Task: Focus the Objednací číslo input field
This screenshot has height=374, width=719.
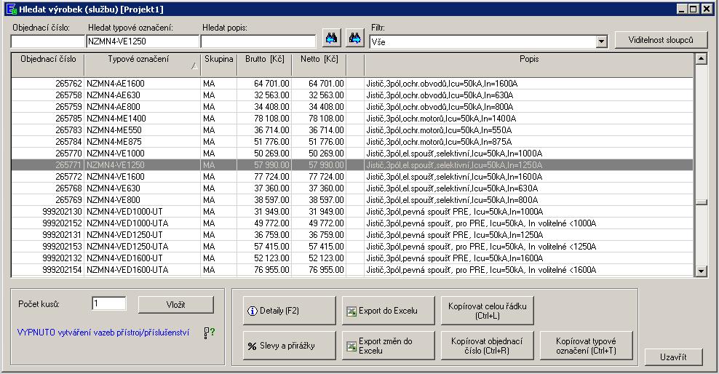Action: (48, 41)
